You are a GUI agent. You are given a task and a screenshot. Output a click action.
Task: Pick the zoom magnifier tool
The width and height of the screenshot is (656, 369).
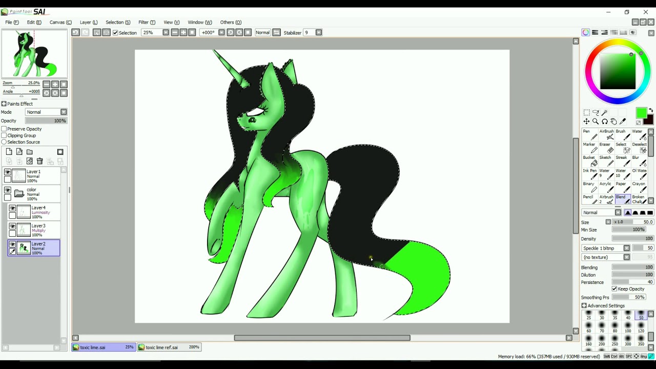point(596,121)
